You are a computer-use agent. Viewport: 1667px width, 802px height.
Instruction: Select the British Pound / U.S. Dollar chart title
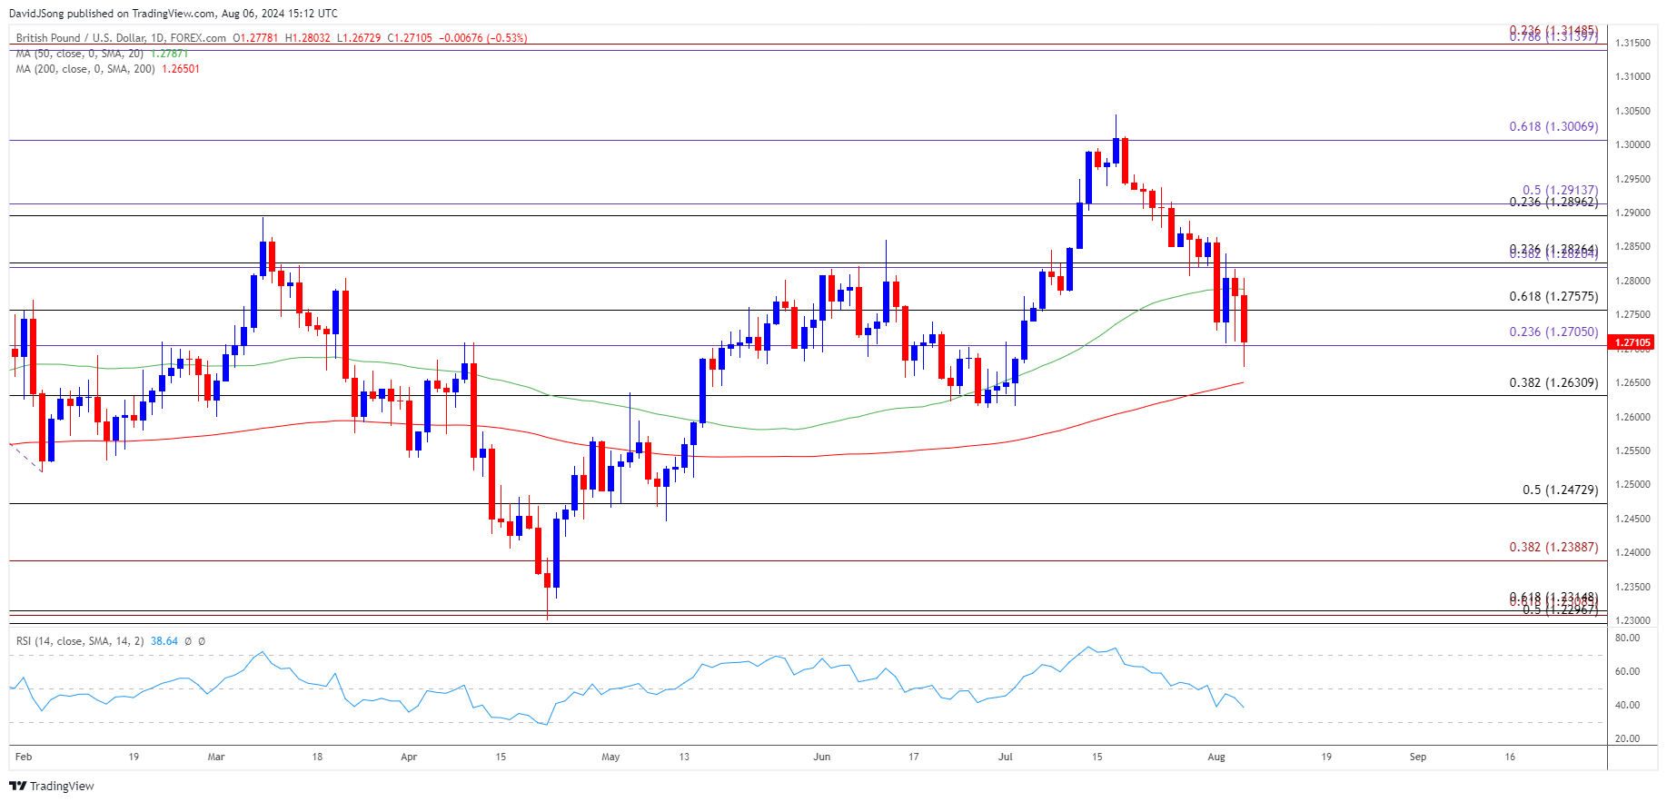[121, 38]
